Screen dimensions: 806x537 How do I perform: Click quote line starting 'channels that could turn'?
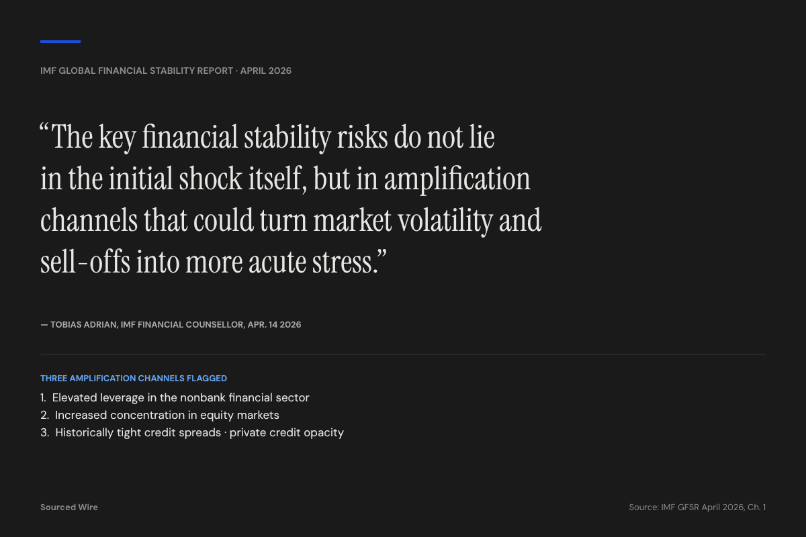[x=291, y=220]
